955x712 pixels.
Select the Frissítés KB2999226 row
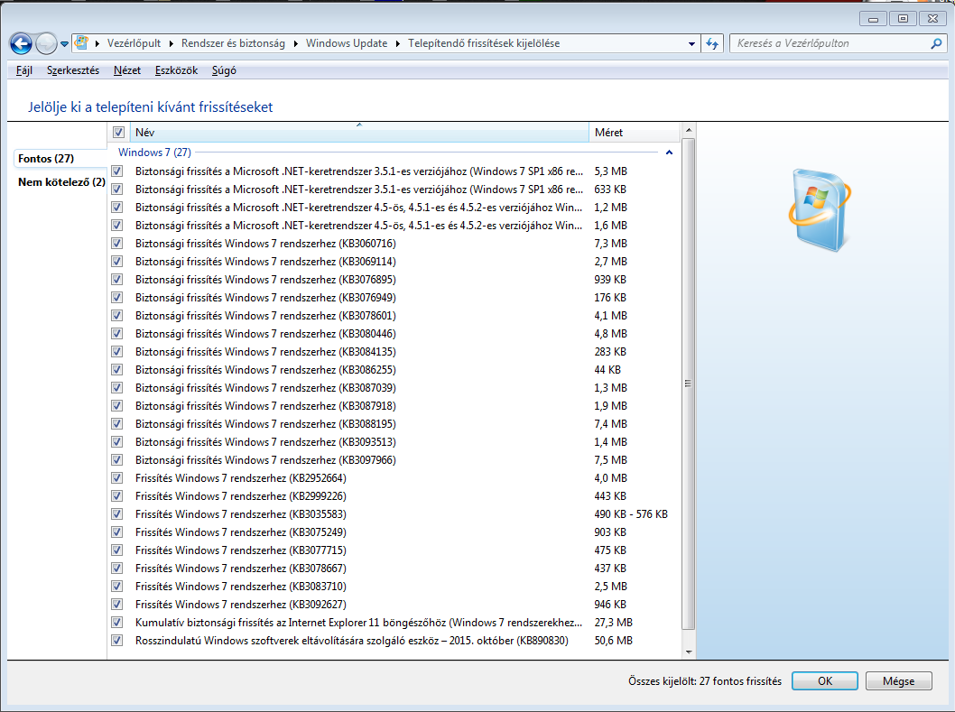point(394,496)
